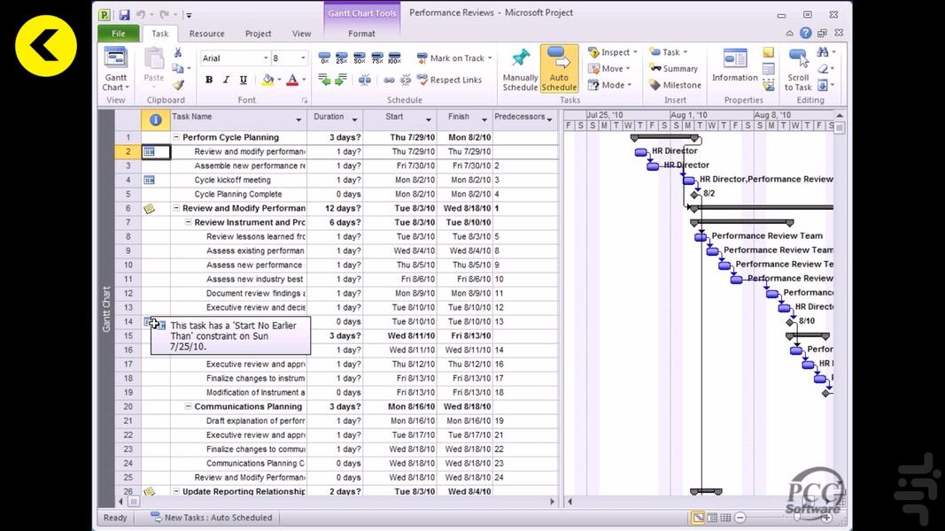
Task: Click the Respect Links button
Action: tap(449, 80)
